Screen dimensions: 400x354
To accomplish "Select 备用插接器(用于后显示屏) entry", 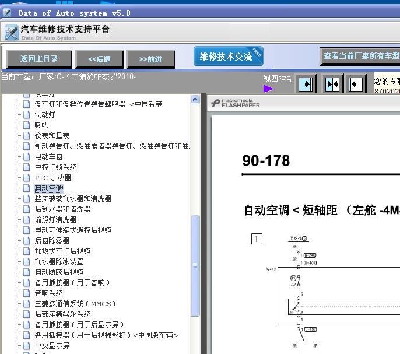I will tap(79, 324).
